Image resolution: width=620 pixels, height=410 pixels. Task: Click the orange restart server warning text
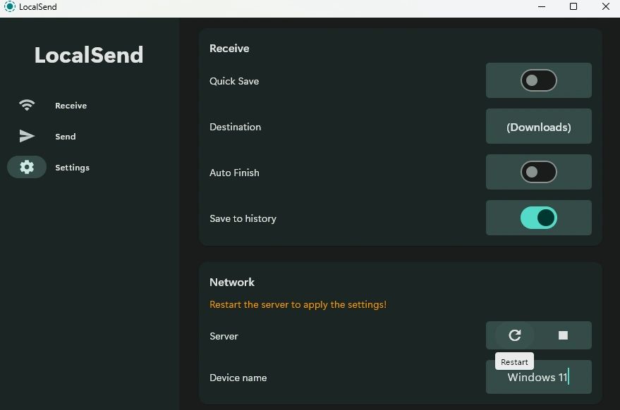(x=298, y=305)
